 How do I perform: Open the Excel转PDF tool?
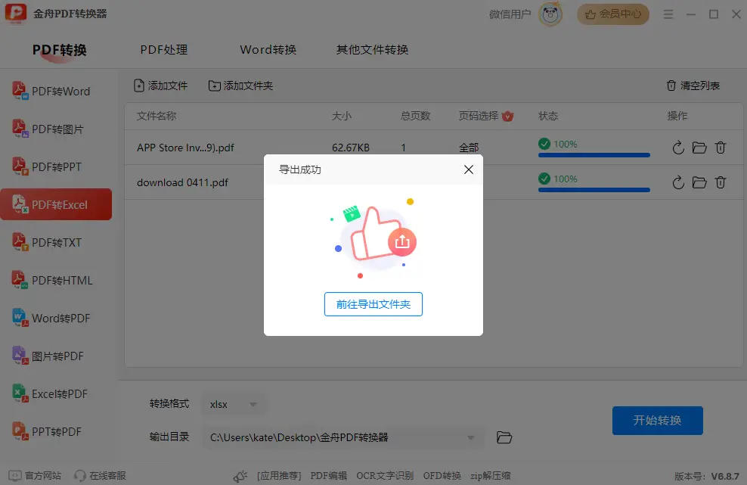[x=18, y=393]
